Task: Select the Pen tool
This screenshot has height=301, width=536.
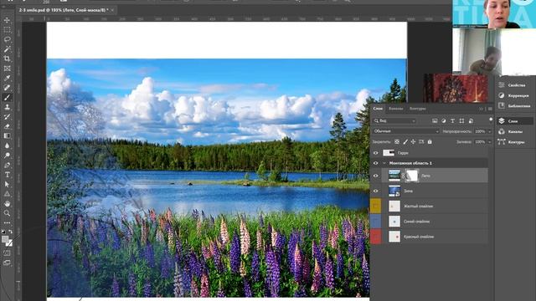Action: [7, 166]
